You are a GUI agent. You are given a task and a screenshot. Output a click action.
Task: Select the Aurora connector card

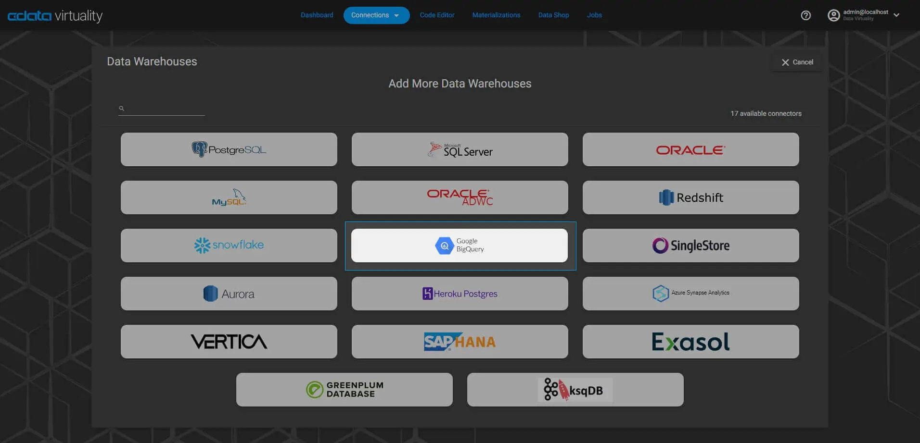[x=229, y=294]
